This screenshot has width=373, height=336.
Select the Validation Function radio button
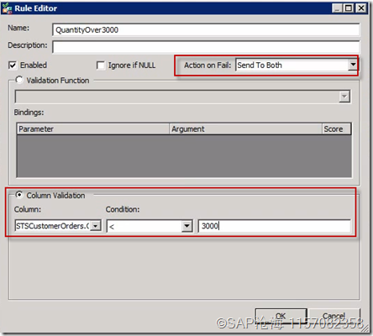pyautogui.click(x=19, y=80)
